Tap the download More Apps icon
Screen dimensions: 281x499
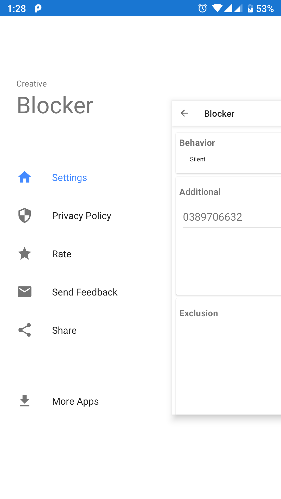coord(24,401)
